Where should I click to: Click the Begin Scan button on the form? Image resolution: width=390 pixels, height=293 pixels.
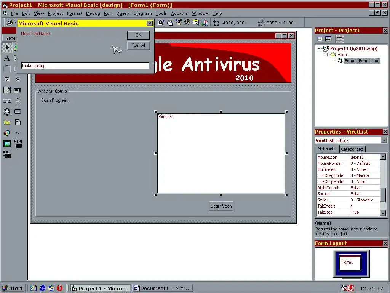pos(221,206)
